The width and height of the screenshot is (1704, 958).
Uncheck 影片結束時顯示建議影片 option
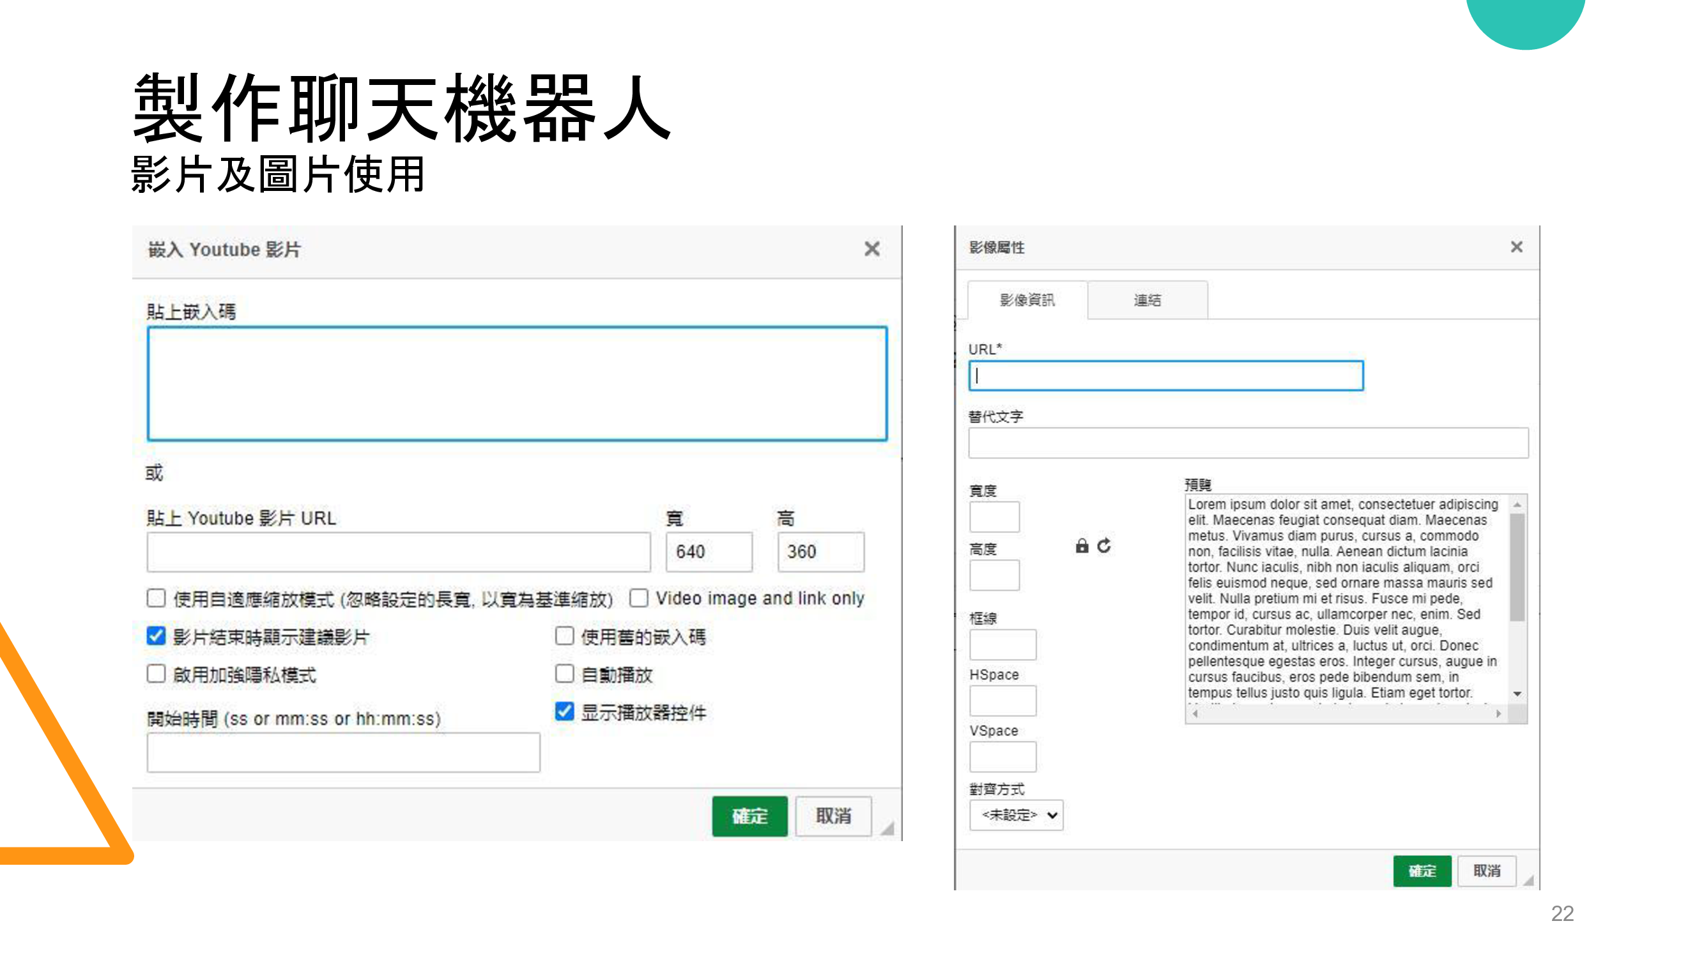click(x=156, y=636)
